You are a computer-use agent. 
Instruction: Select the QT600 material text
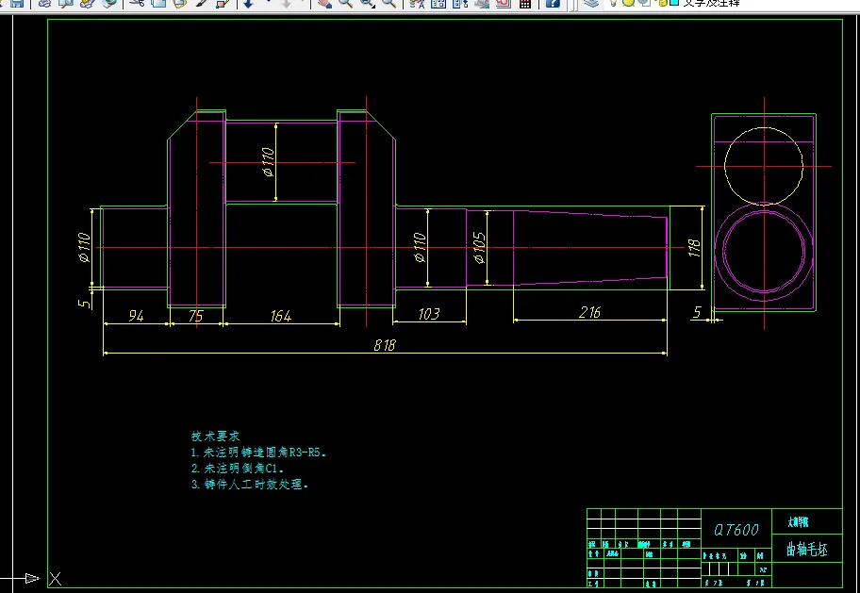[736, 530]
